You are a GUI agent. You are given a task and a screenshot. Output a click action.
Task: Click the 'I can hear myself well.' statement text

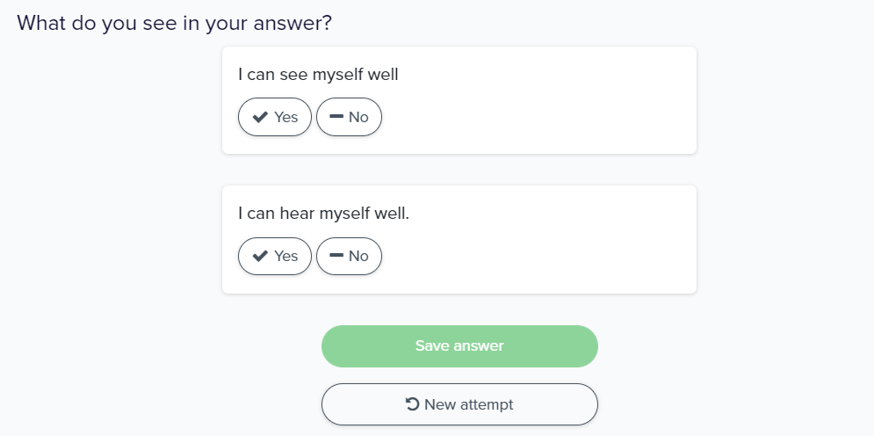pyautogui.click(x=323, y=214)
